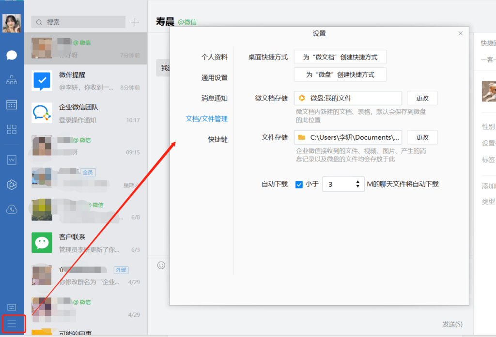Open Contacts organization chart icon
Viewport: 496px width, 337px height.
(12, 80)
